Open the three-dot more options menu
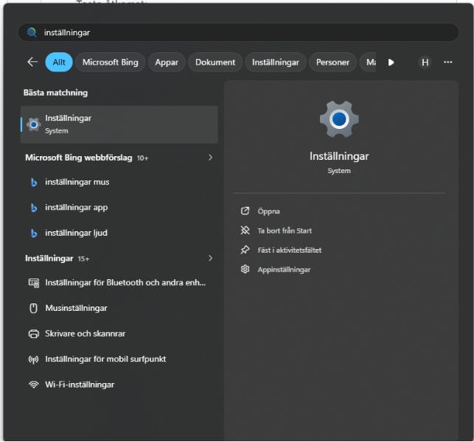The width and height of the screenshot is (474, 442). [447, 63]
